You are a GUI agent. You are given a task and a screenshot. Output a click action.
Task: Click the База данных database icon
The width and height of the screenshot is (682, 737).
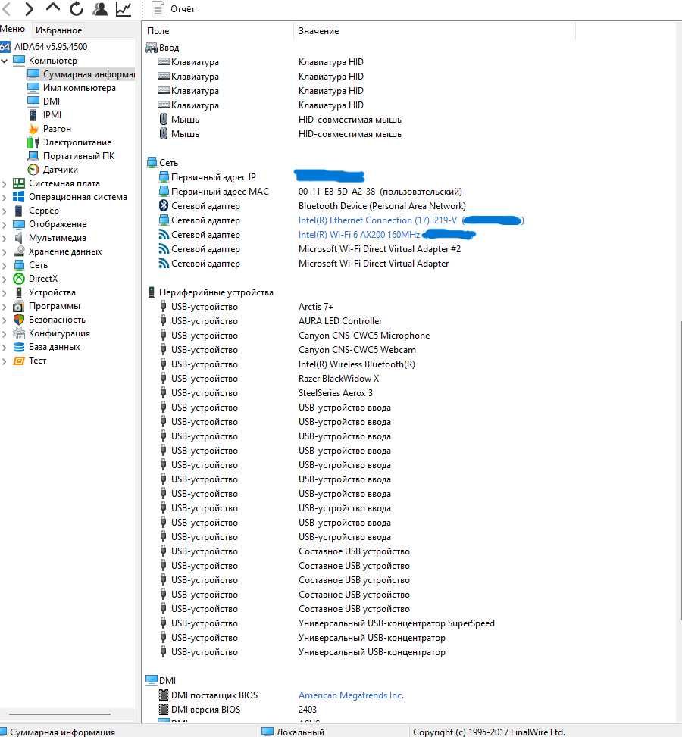click(x=19, y=347)
